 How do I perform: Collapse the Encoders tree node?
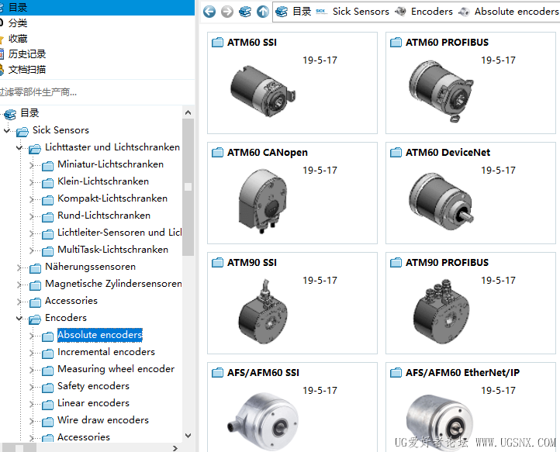pos(19,319)
